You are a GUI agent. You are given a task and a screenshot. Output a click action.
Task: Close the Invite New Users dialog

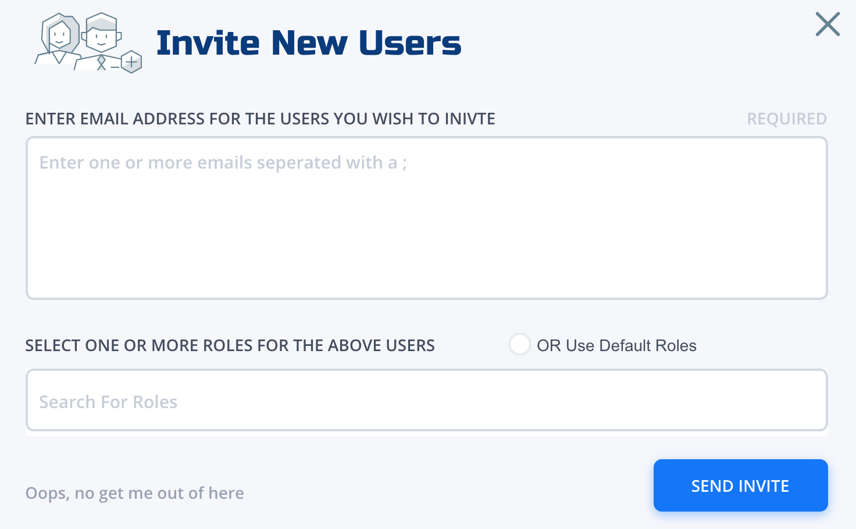(x=828, y=24)
